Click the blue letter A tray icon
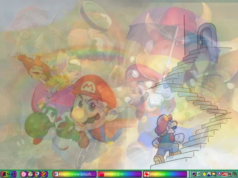This screenshot has height=178, width=238. 209,174
